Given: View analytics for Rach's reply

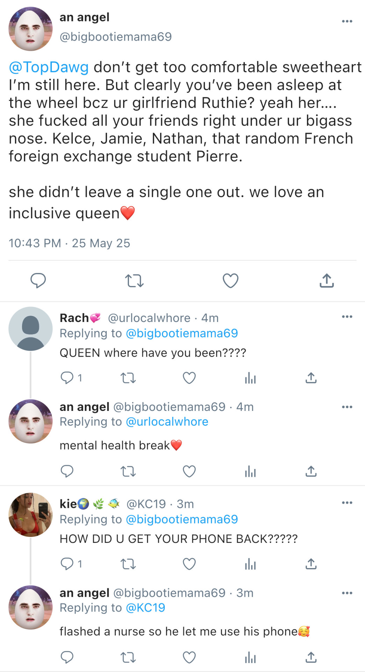Looking at the screenshot, I should coord(250,378).
